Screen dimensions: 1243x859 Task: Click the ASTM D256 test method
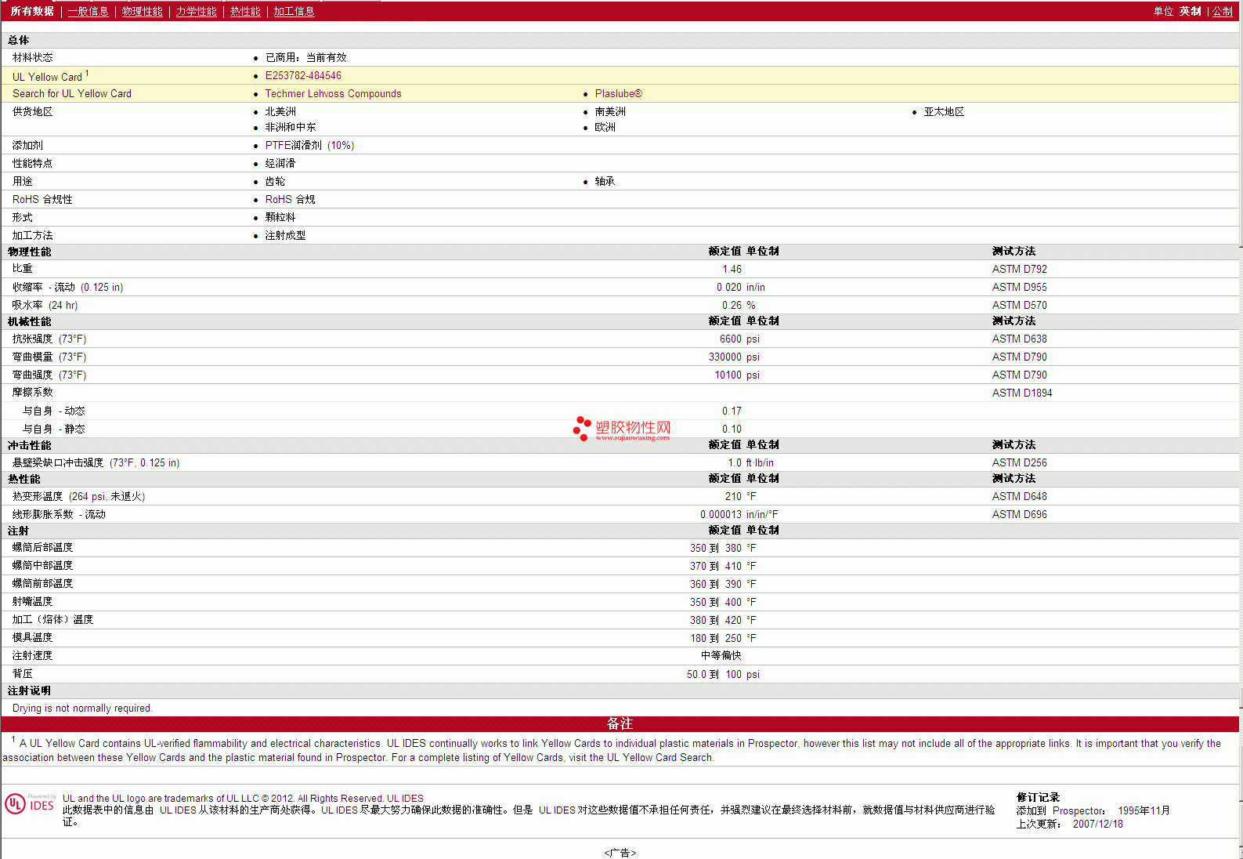click(x=1019, y=462)
